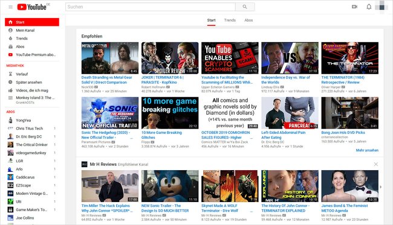393x225 pixels.
Task: Open Oliver Harper channel link
Action: (331, 87)
